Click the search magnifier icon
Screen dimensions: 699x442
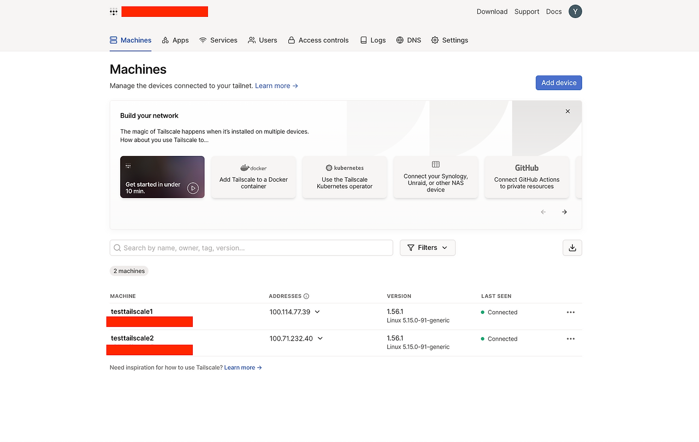[x=117, y=248]
